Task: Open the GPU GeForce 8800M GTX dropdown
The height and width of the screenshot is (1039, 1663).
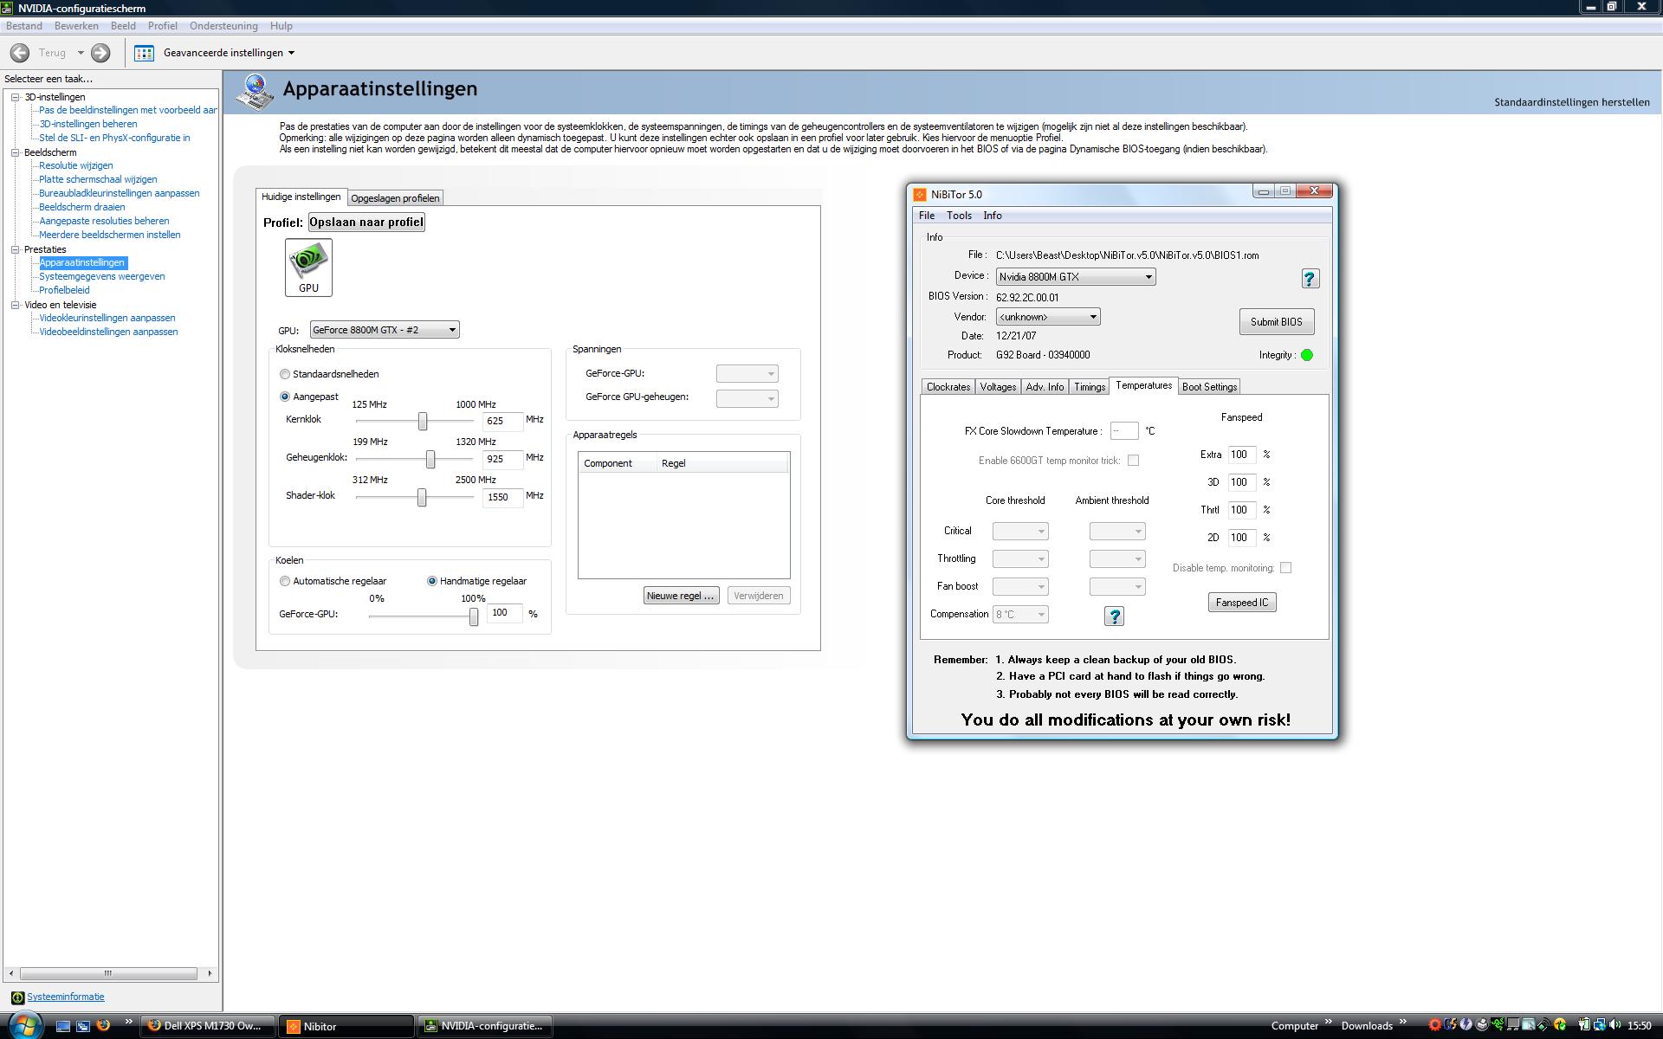Action: (x=385, y=330)
